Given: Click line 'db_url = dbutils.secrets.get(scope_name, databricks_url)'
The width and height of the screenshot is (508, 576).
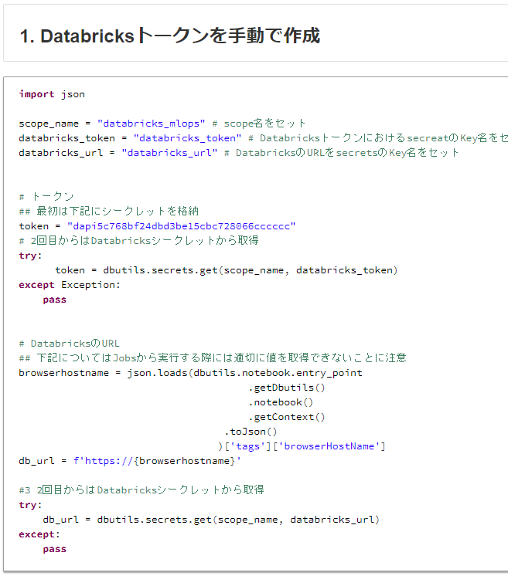Looking at the screenshot, I should click(x=211, y=520).
